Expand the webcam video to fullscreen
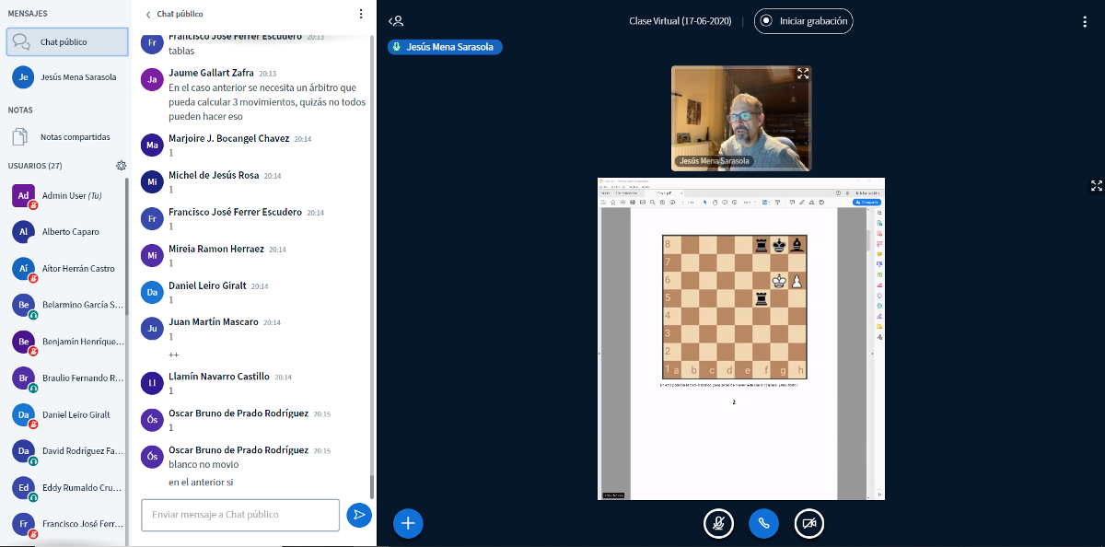The height and width of the screenshot is (547, 1105). pos(803,74)
